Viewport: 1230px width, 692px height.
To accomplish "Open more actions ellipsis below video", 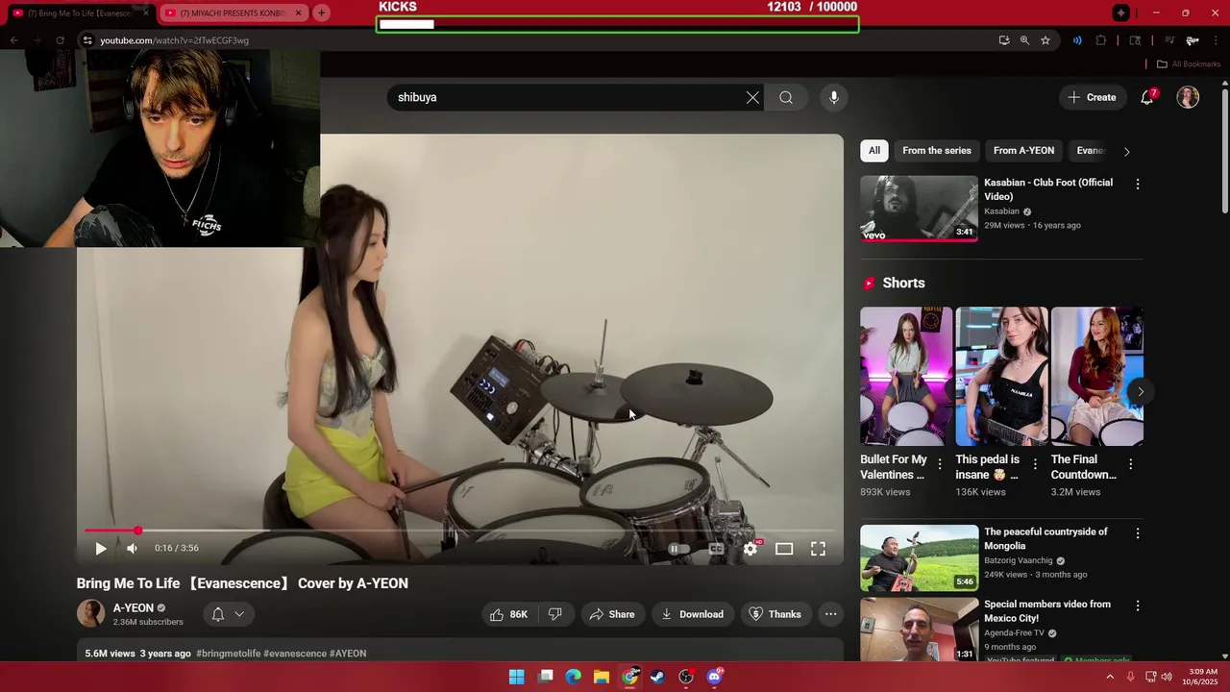I will (831, 614).
